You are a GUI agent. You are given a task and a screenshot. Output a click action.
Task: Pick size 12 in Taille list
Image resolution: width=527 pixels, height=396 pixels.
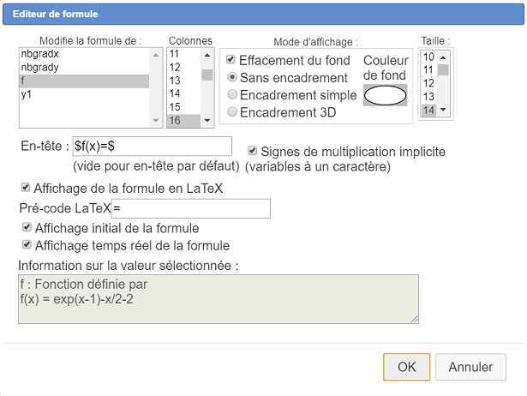(428, 83)
